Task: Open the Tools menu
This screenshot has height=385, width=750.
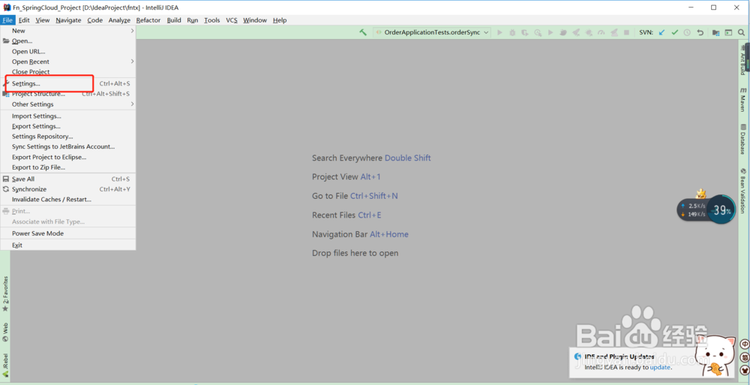Action: [x=212, y=20]
